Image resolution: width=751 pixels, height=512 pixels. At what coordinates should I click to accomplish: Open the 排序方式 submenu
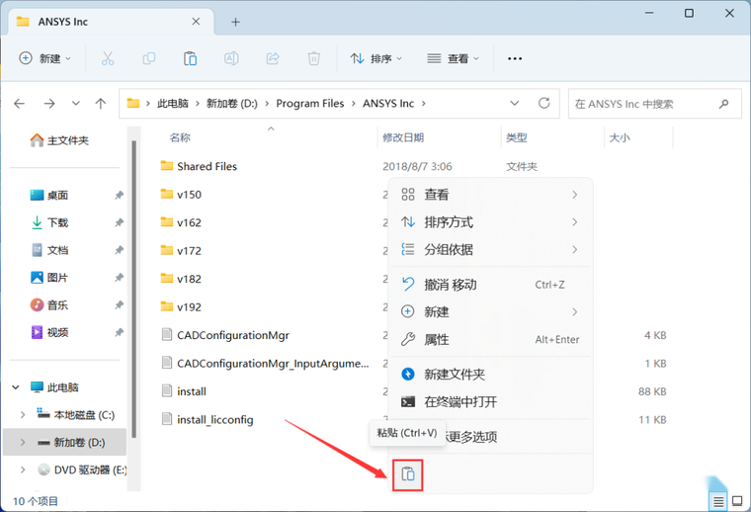click(x=490, y=222)
